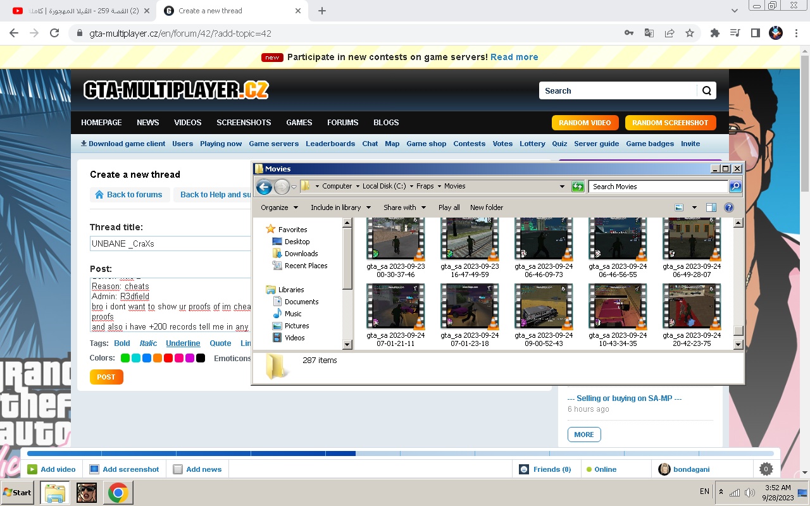Click New folder in Explorer toolbar
This screenshot has height=506, width=810.
[x=487, y=207]
